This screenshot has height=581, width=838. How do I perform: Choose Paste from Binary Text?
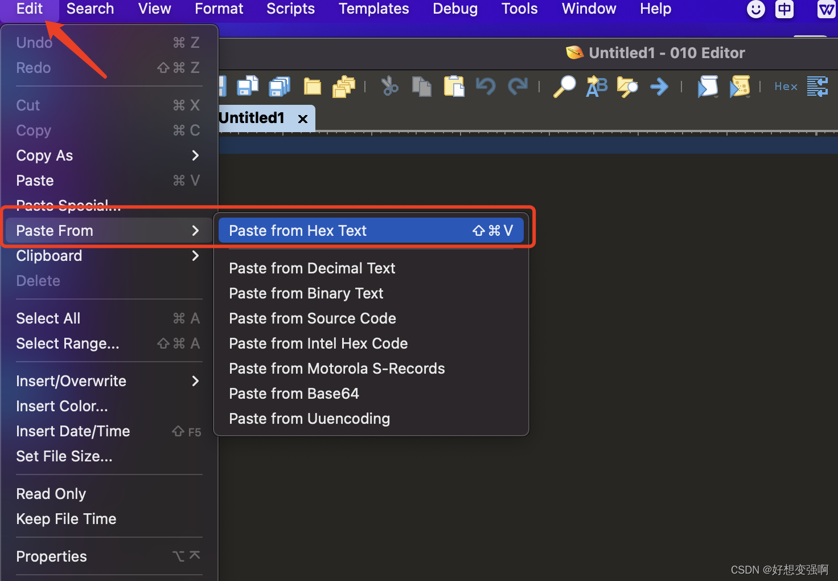click(x=371, y=293)
